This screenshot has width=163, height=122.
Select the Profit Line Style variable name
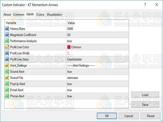click(19, 59)
